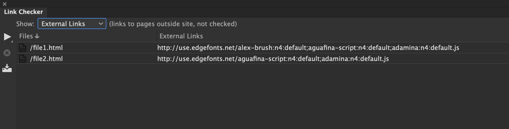
Task: Open the Show External Links dropdown
Action: point(72,24)
